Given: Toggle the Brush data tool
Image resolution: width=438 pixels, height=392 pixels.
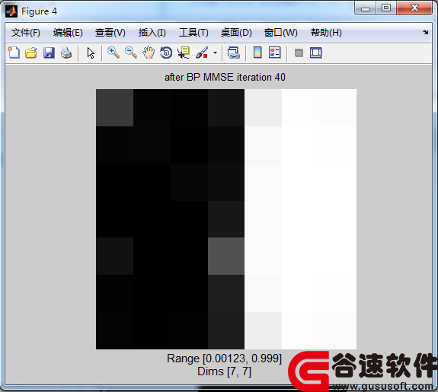Looking at the screenshot, I should (x=202, y=53).
